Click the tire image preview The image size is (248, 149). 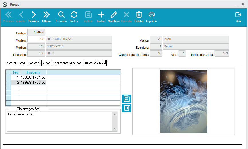(x=183, y=101)
